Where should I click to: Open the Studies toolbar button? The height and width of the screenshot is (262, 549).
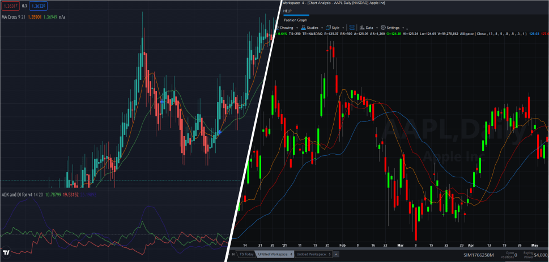(x=312, y=28)
